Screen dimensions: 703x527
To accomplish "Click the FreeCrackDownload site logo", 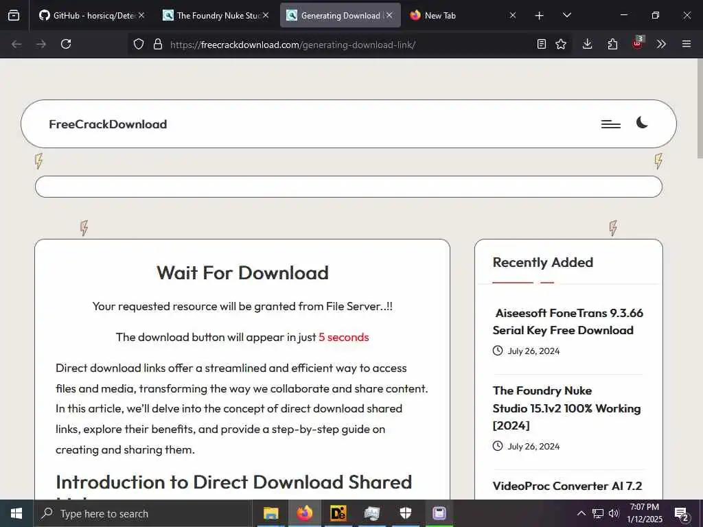I will [108, 124].
